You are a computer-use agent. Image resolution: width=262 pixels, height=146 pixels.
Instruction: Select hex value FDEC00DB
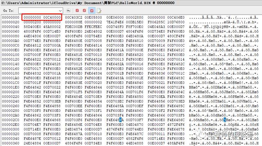pyautogui.click(x=74, y=27)
